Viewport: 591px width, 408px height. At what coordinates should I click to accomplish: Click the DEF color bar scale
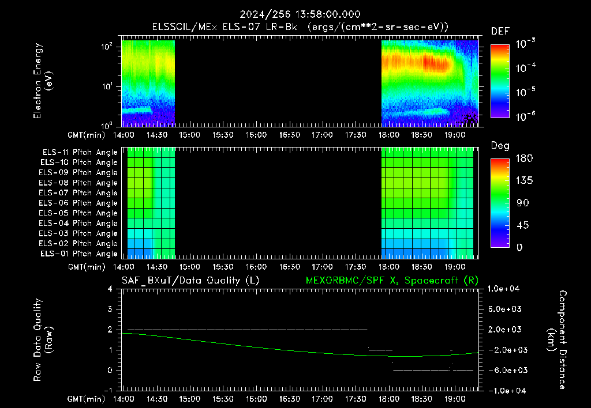point(500,81)
